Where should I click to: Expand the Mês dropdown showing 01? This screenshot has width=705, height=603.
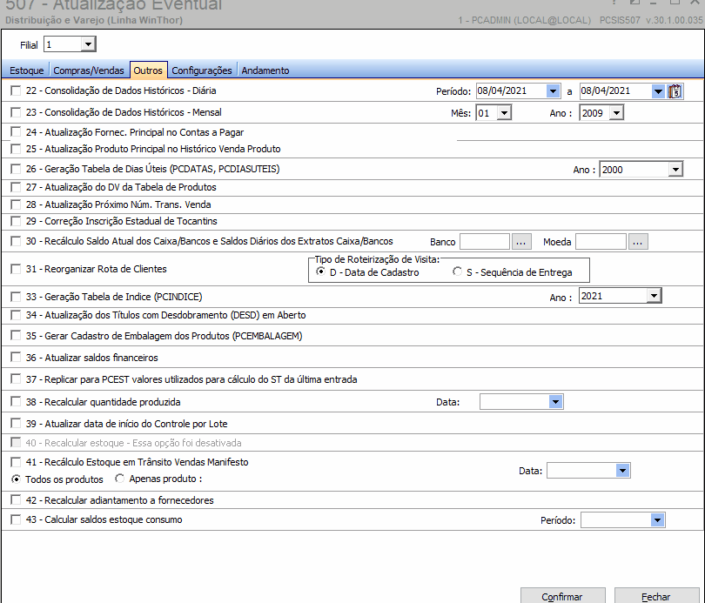[504, 113]
